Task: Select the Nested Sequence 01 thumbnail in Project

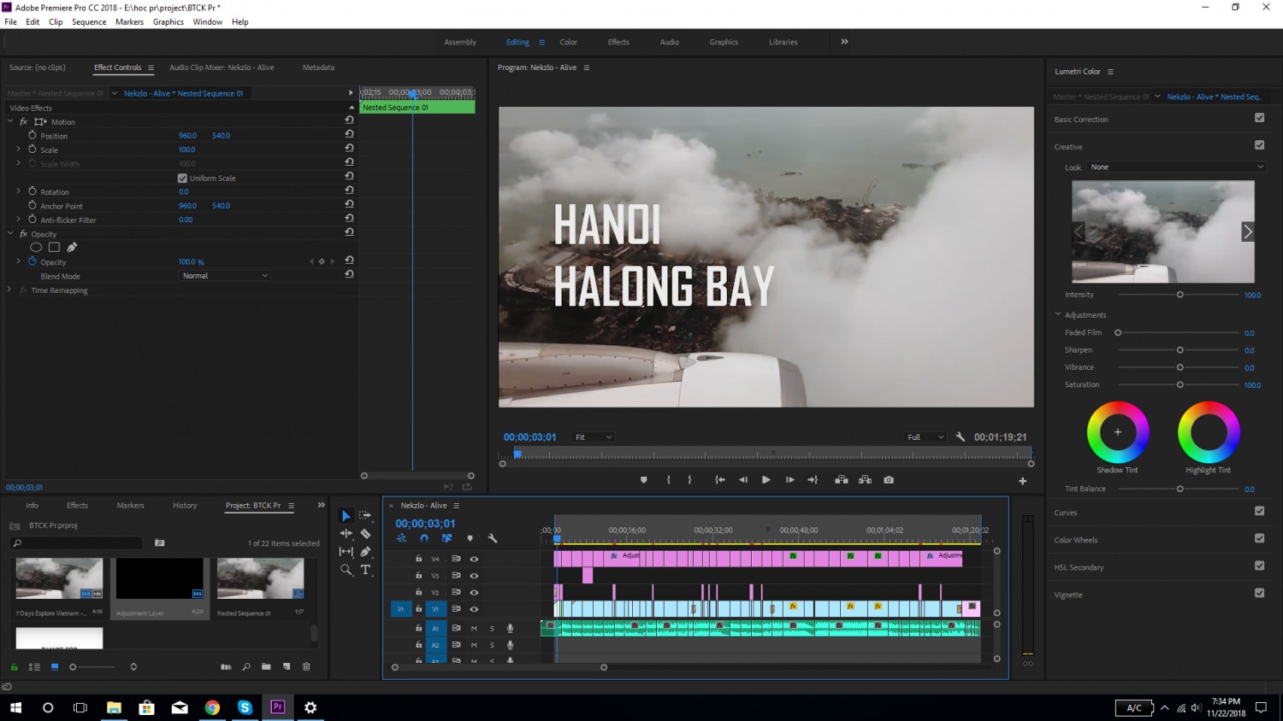Action: coord(260,578)
